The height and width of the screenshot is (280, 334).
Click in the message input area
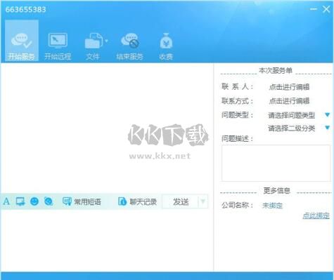click(107, 240)
